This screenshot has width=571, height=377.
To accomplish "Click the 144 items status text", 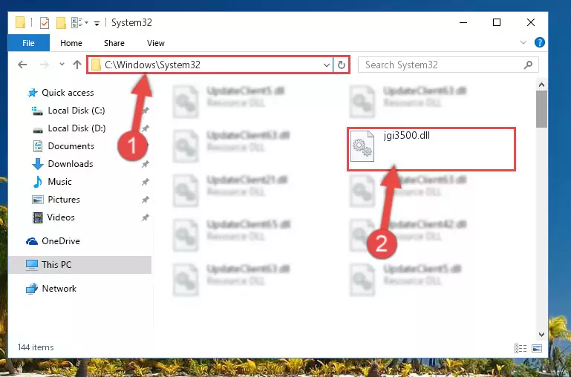I will [36, 347].
